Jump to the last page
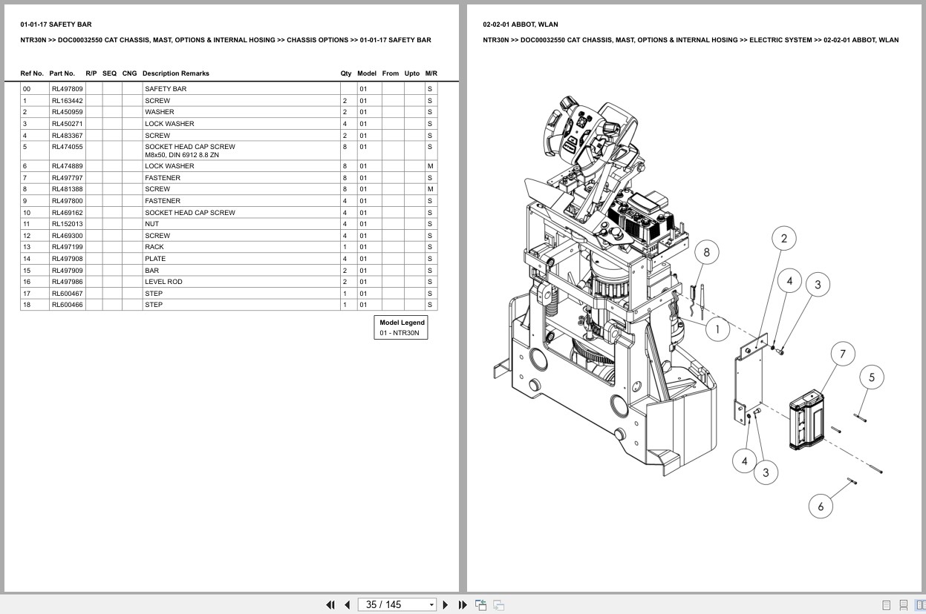This screenshot has width=926, height=614. tap(462, 604)
